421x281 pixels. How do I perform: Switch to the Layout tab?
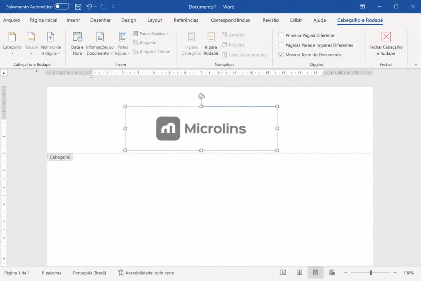click(155, 20)
